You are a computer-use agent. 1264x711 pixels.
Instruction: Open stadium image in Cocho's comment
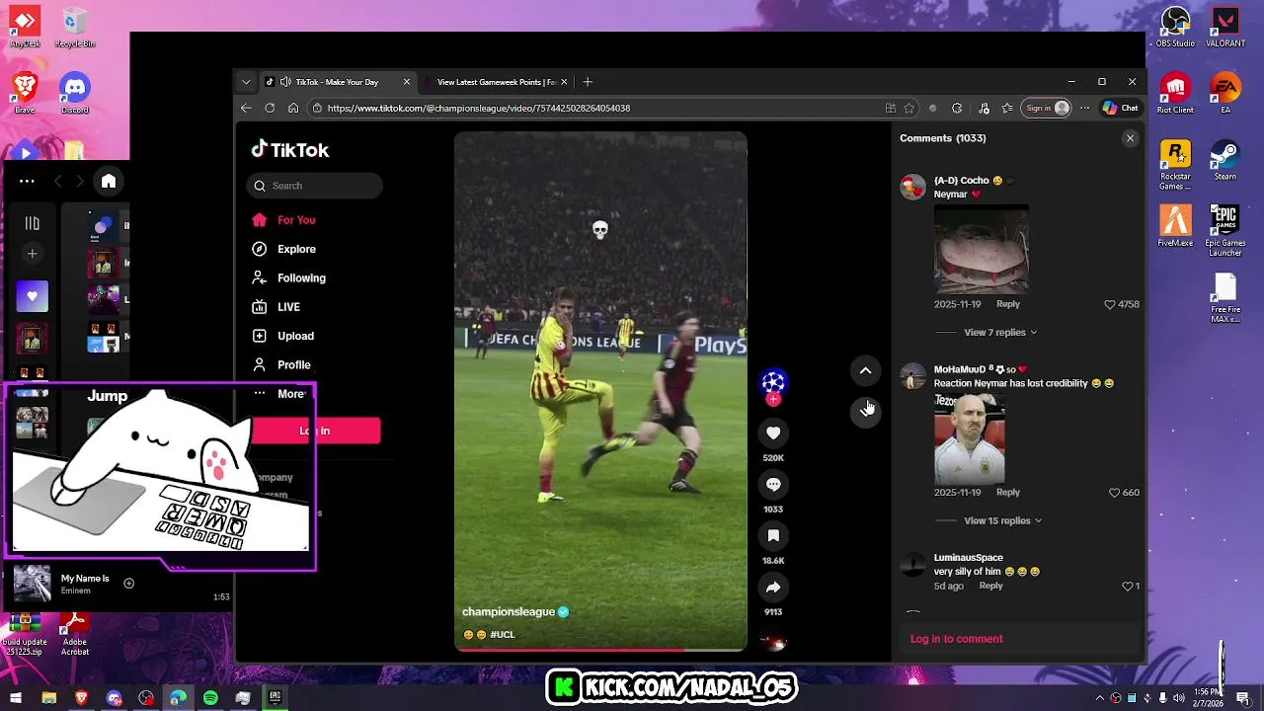(982, 248)
